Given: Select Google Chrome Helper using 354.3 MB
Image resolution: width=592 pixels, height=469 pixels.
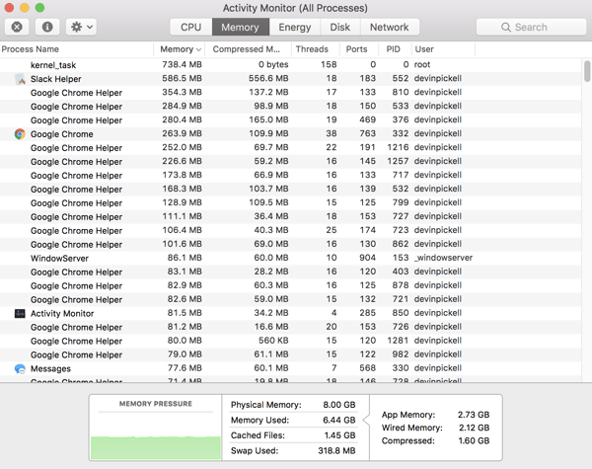Looking at the screenshot, I should pyautogui.click(x=290, y=93).
